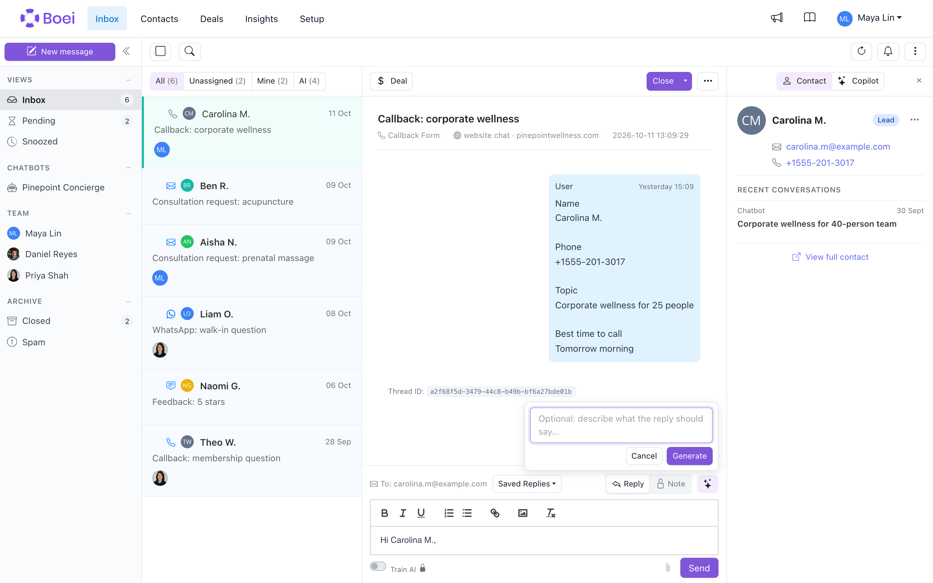Apply bold formatting in editor
Viewport: 933px width, 583px height.
(385, 513)
